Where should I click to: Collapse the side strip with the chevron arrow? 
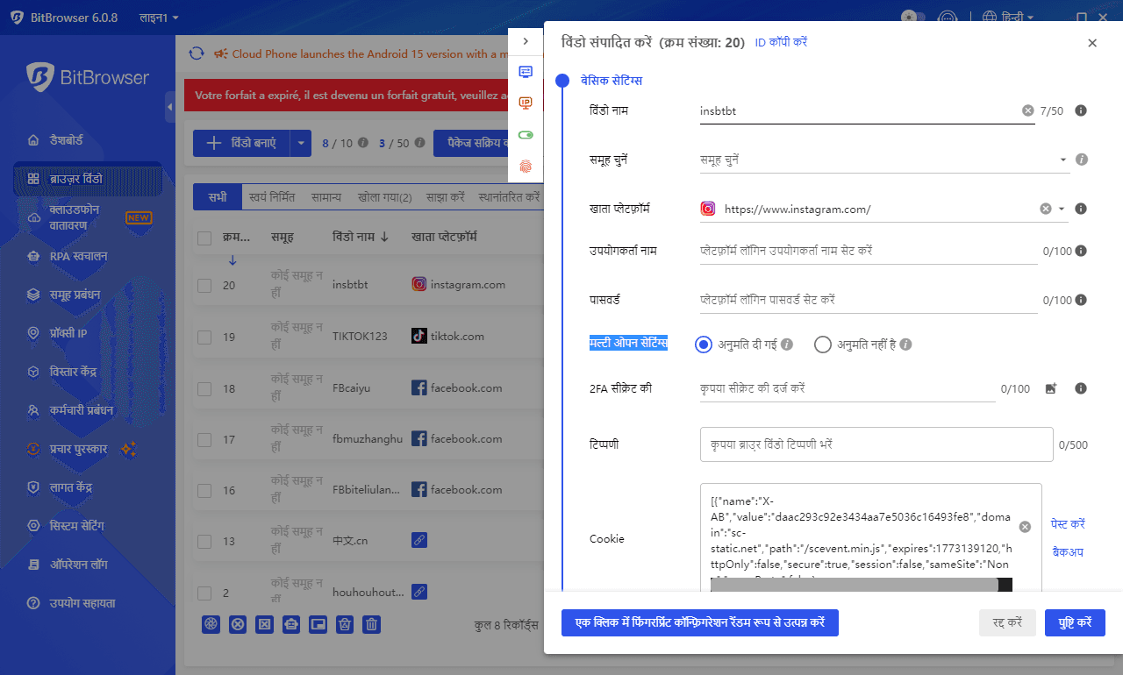click(526, 41)
